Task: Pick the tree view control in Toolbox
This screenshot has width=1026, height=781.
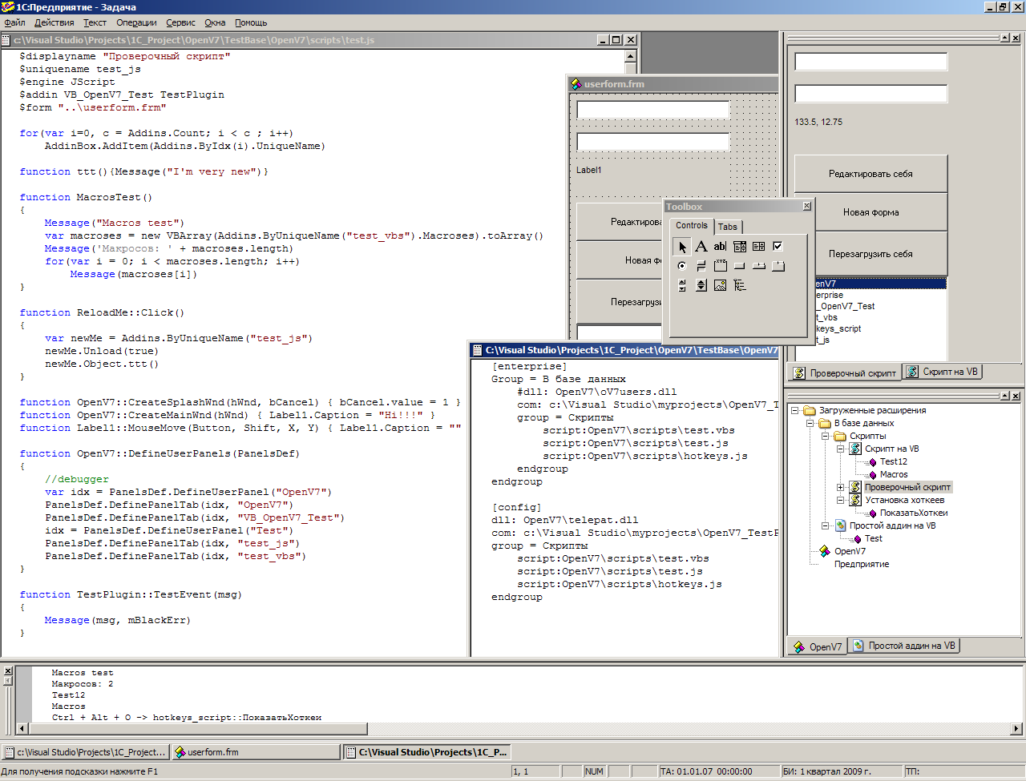Action: [x=739, y=285]
